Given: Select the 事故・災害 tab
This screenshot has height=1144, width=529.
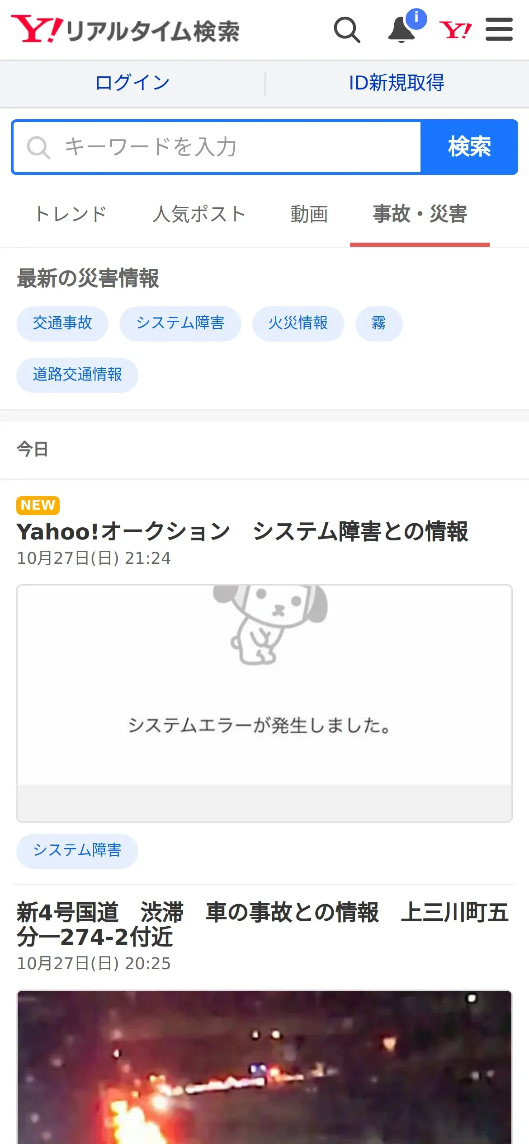Looking at the screenshot, I should click(420, 214).
